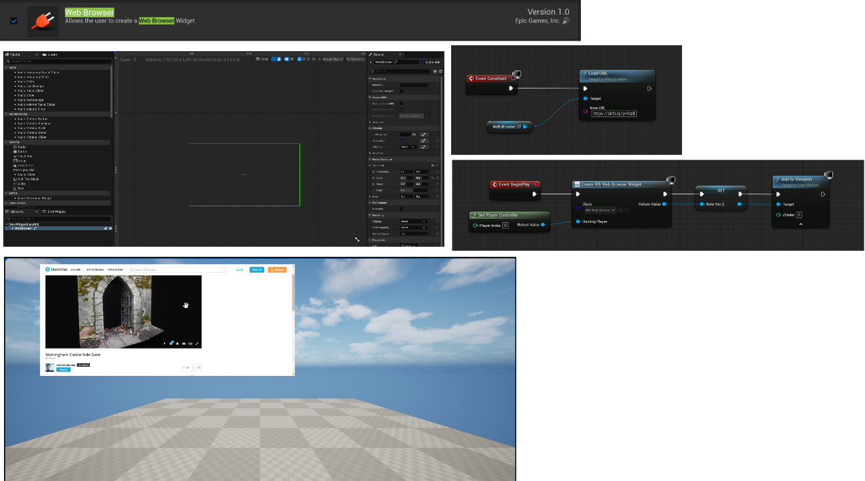Click the SIGN UP button on Sketchfab
The image size is (865, 481).
(x=257, y=269)
